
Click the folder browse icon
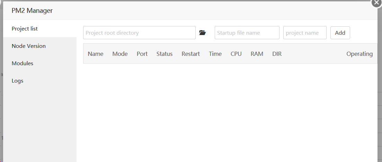pyautogui.click(x=203, y=33)
